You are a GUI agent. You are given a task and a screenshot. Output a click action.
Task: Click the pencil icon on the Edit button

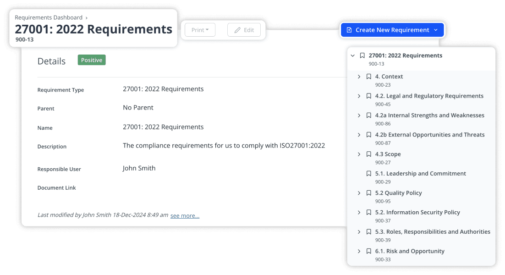pyautogui.click(x=236, y=30)
